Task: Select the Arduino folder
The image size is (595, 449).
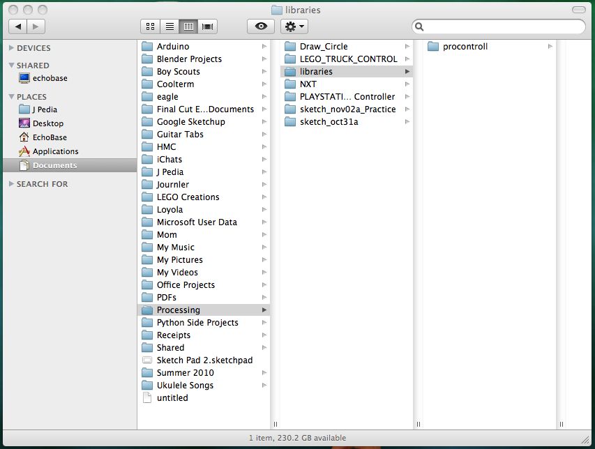Action: [172, 47]
